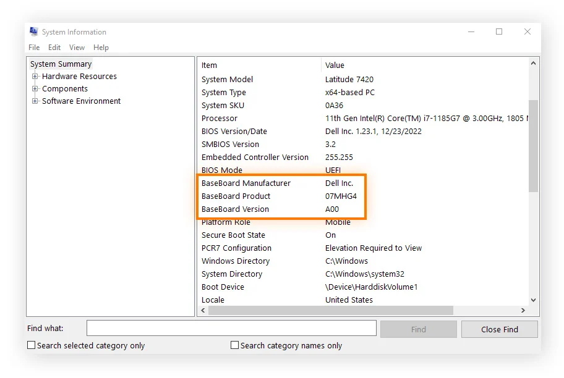Expand the Software Environment tree node
The image size is (564, 378).
(x=36, y=101)
